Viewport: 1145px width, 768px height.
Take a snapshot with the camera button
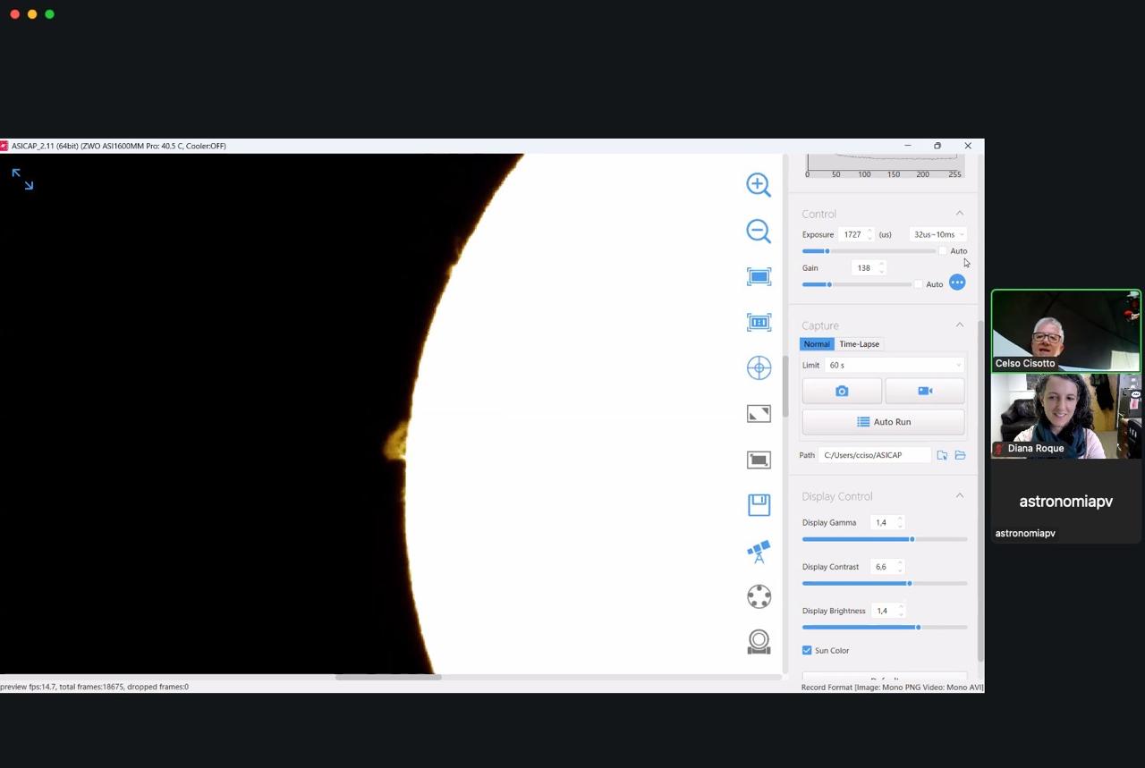tap(842, 391)
